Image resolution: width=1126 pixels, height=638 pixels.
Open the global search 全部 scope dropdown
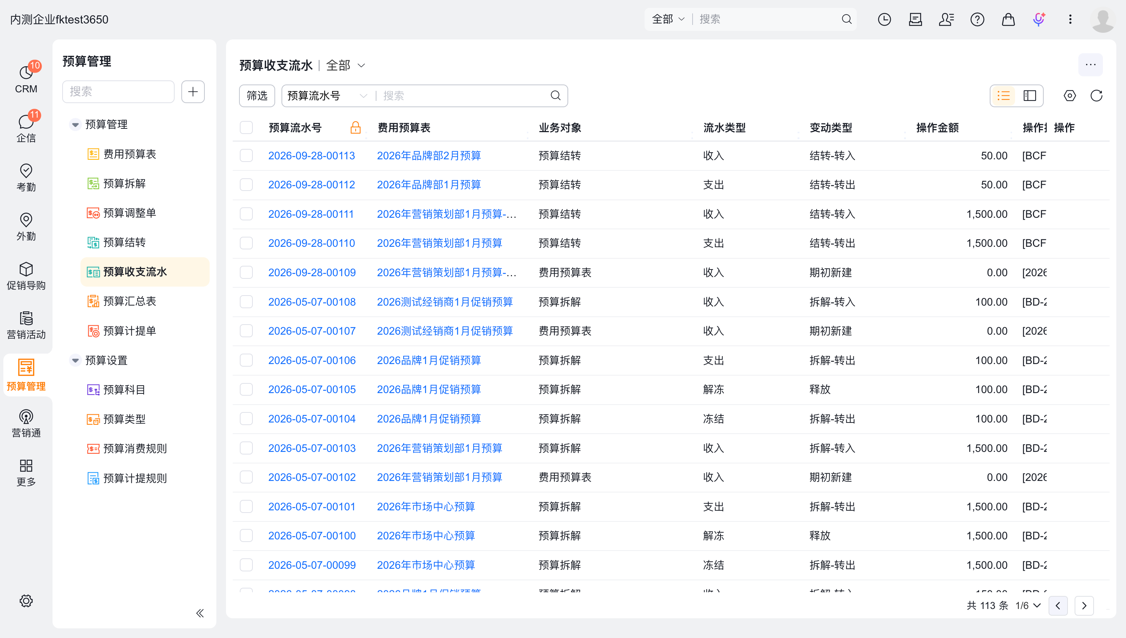(668, 19)
